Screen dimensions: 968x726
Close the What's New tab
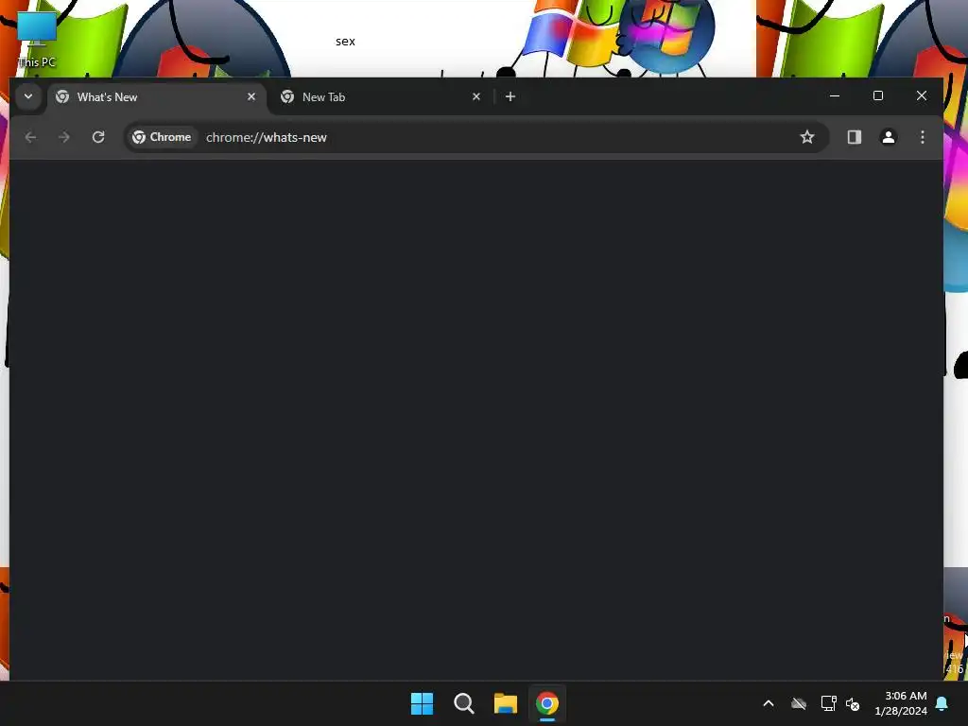251,96
